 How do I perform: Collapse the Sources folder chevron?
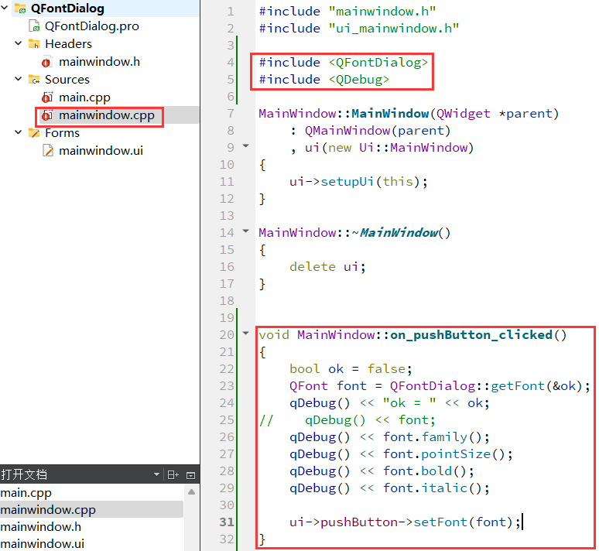tap(19, 79)
